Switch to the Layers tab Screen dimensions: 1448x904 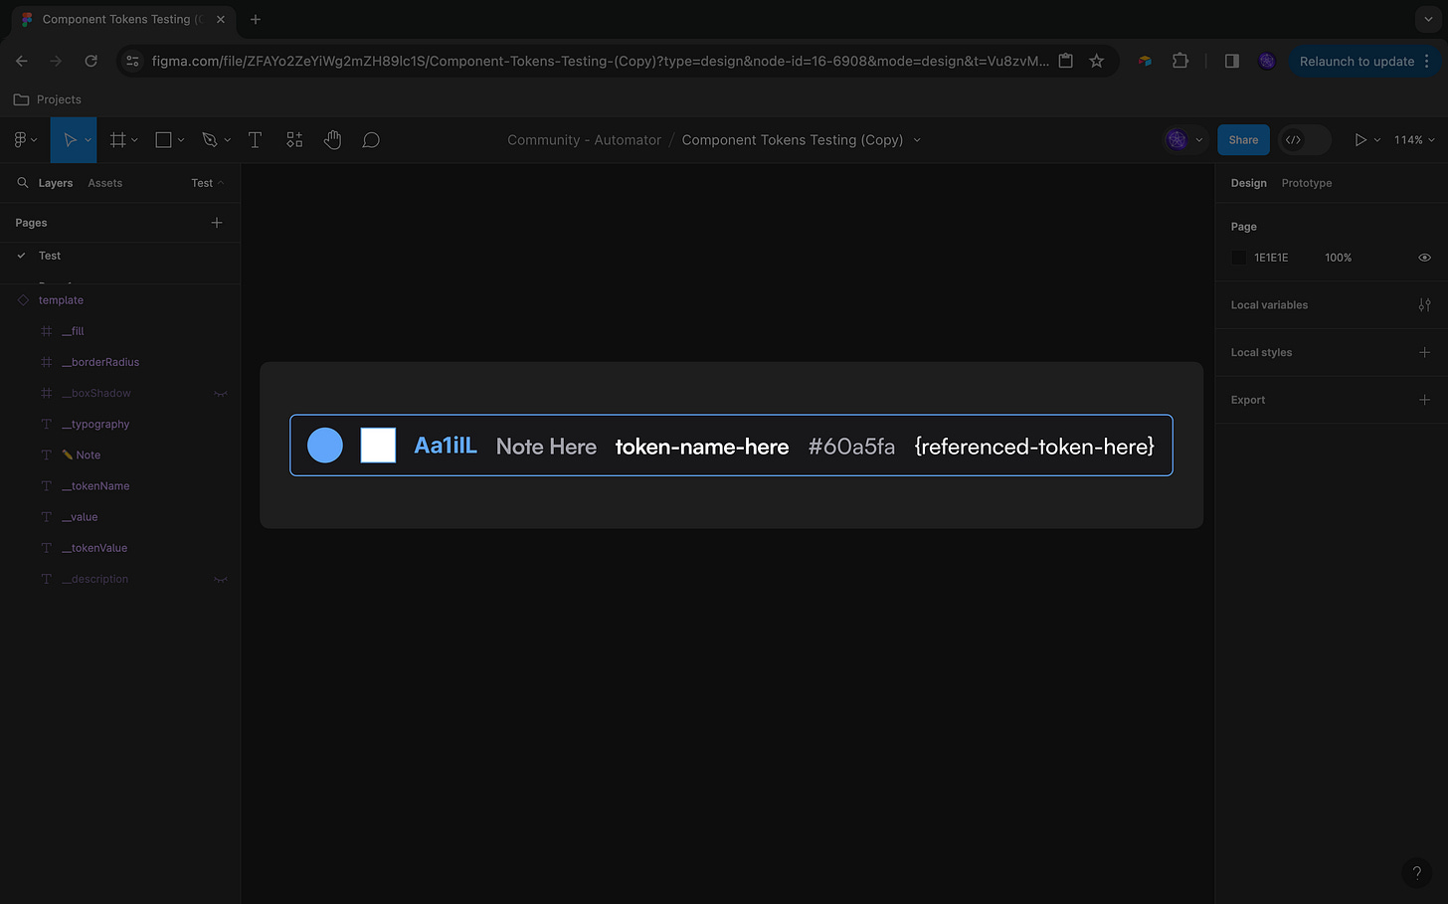click(56, 183)
